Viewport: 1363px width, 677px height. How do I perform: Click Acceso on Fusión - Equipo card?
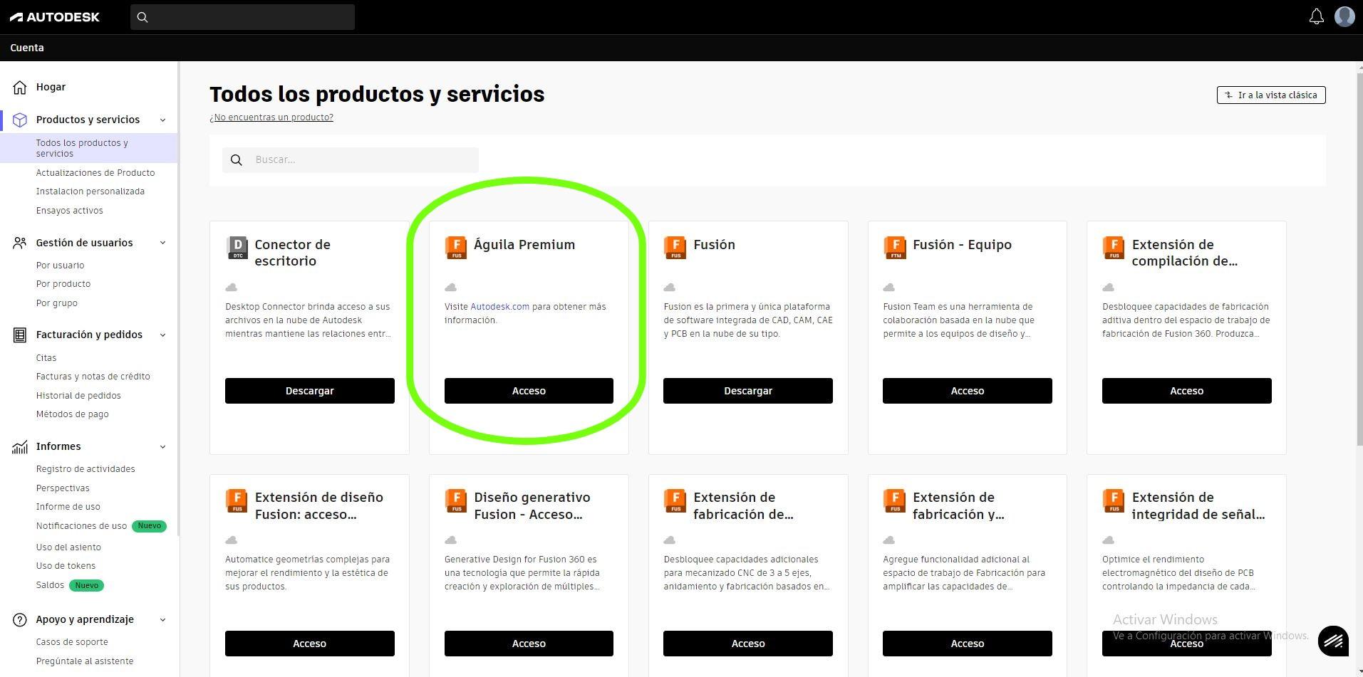coord(968,391)
